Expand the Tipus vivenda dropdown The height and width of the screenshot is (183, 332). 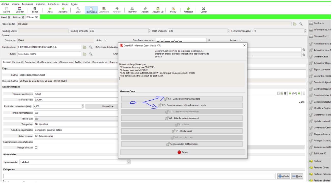point(128,162)
